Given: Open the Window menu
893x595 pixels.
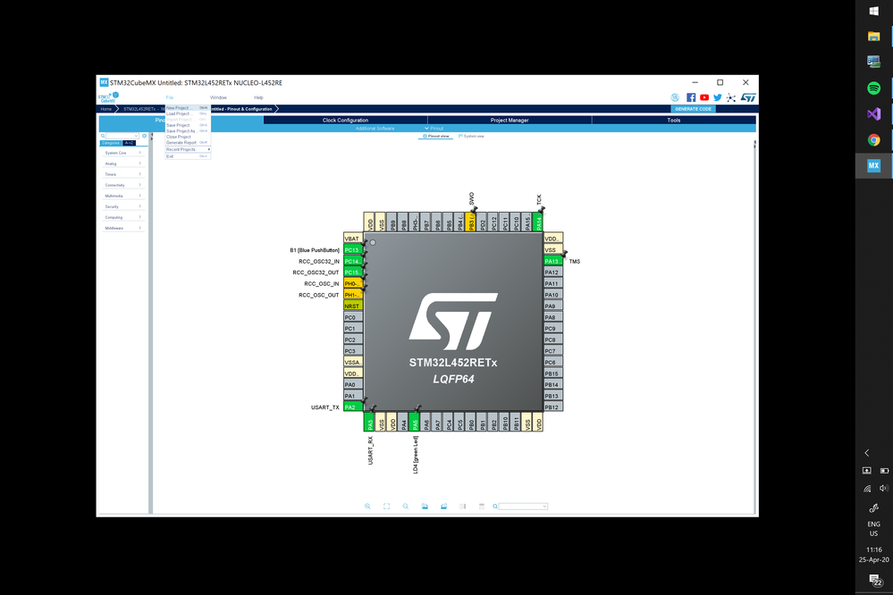Looking at the screenshot, I should pos(218,97).
